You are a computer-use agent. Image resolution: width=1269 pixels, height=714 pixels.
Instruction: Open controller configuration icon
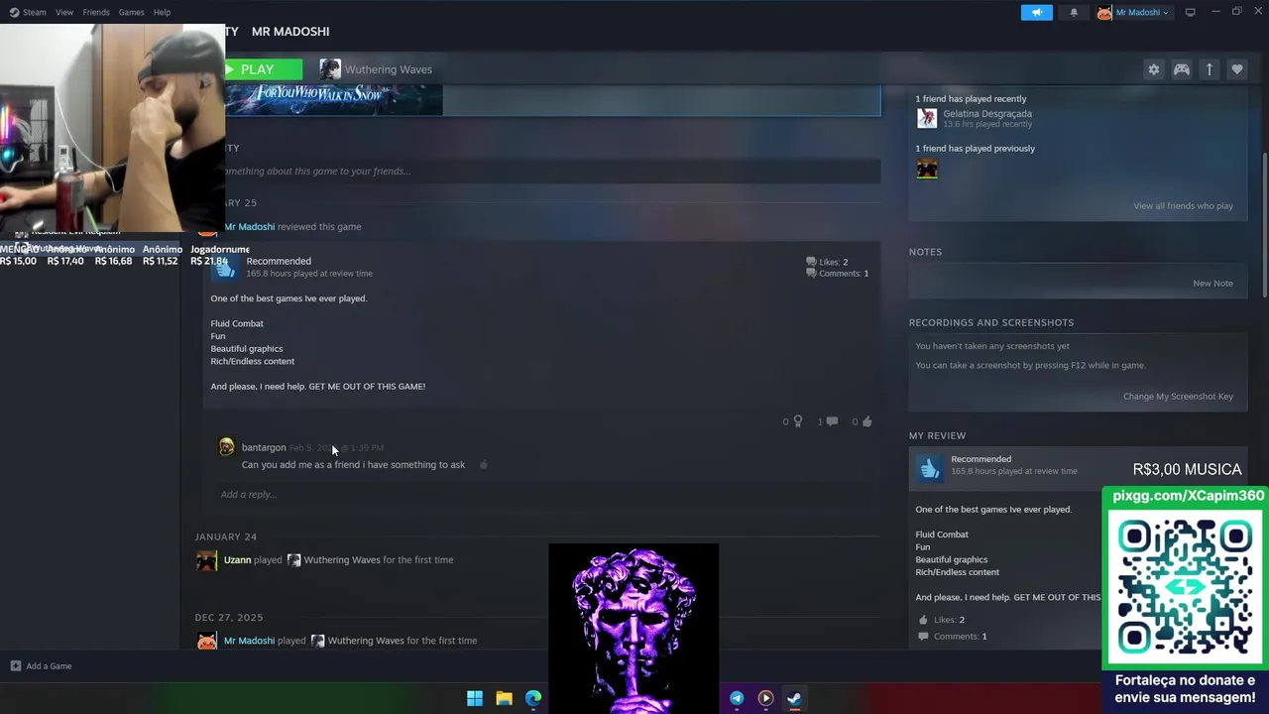tap(1182, 69)
